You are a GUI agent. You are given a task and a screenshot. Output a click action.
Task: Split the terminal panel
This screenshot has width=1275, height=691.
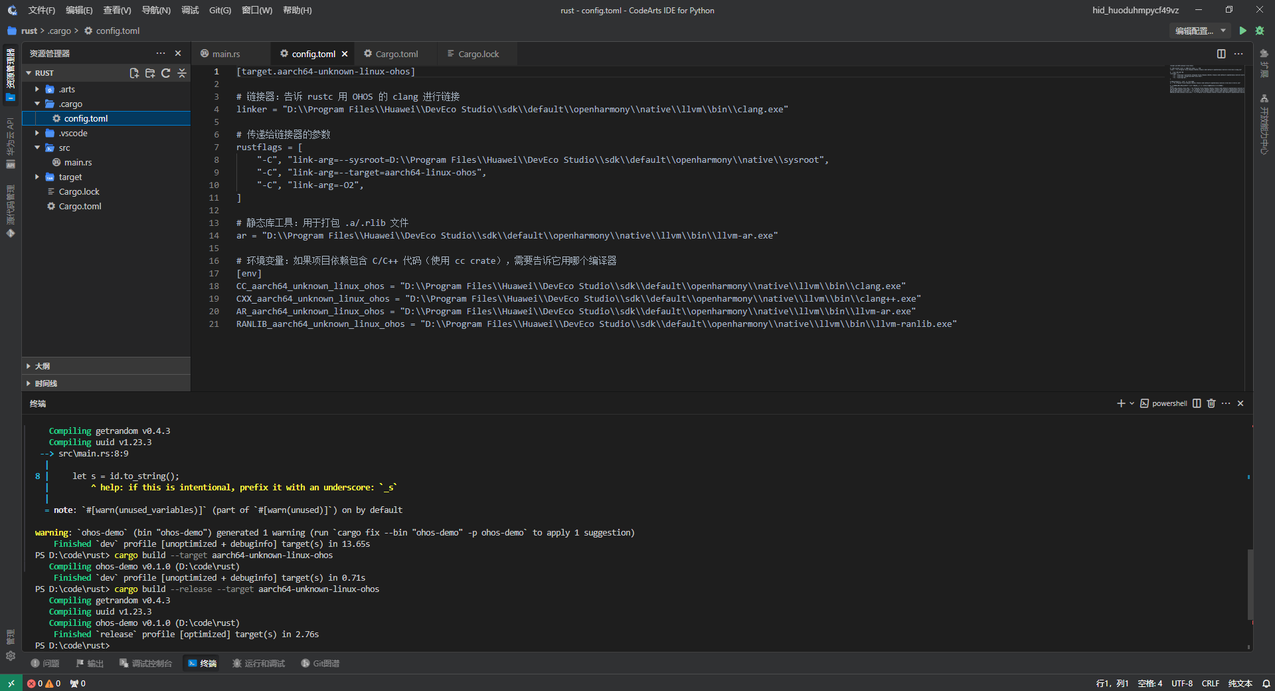pyautogui.click(x=1197, y=403)
